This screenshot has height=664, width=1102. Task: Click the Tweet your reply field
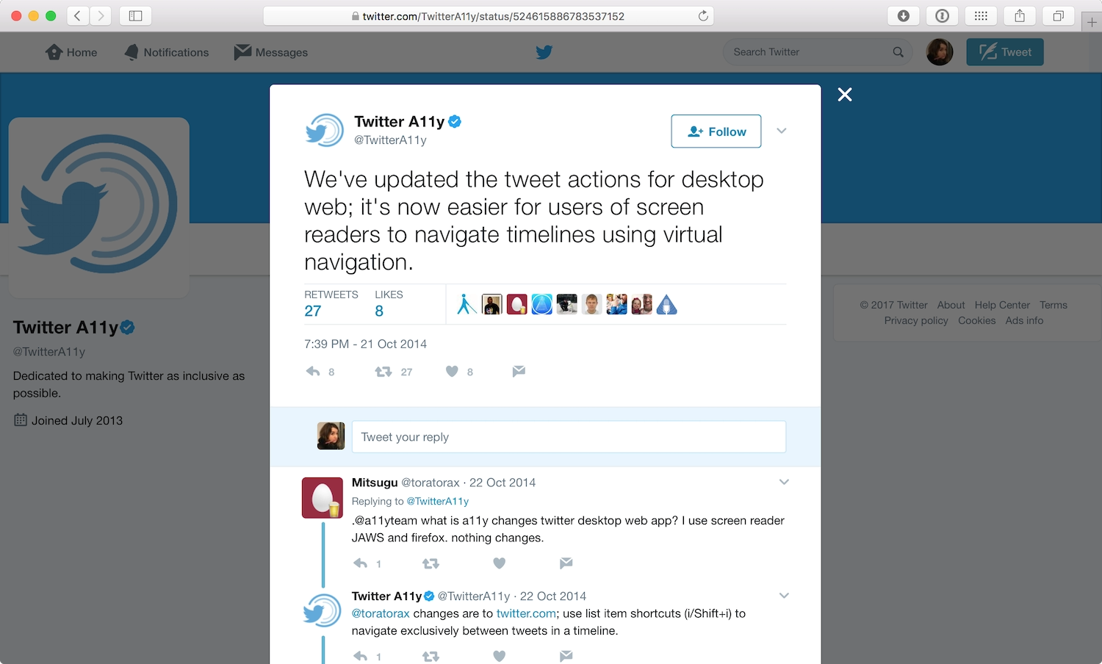tap(569, 436)
